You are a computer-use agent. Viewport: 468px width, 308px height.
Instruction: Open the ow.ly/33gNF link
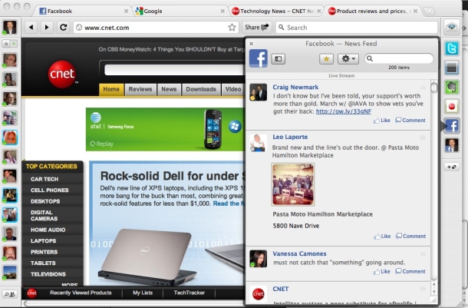344,111
